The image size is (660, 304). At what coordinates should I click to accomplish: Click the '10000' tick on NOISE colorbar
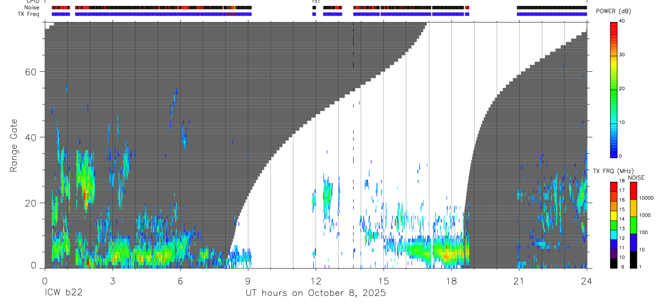pos(645,198)
